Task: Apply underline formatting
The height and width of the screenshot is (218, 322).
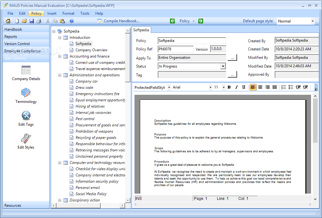Action: tap(244, 87)
